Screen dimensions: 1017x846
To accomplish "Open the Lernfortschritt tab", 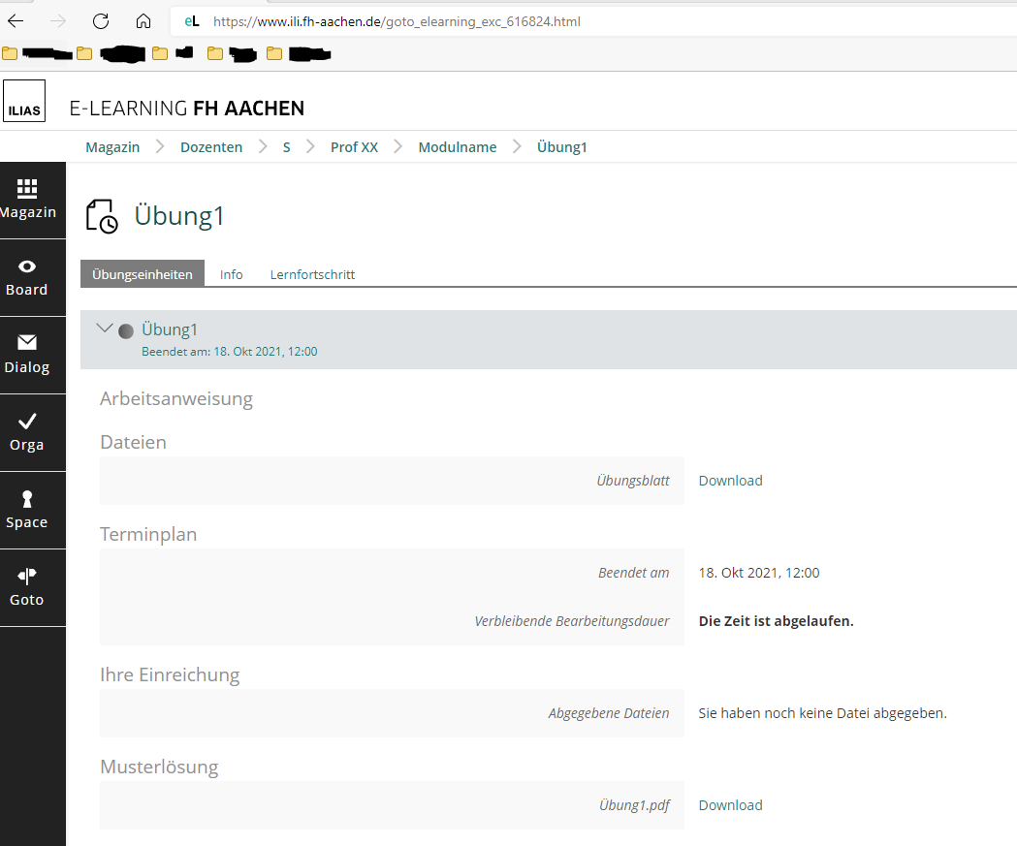I will pyautogui.click(x=311, y=274).
